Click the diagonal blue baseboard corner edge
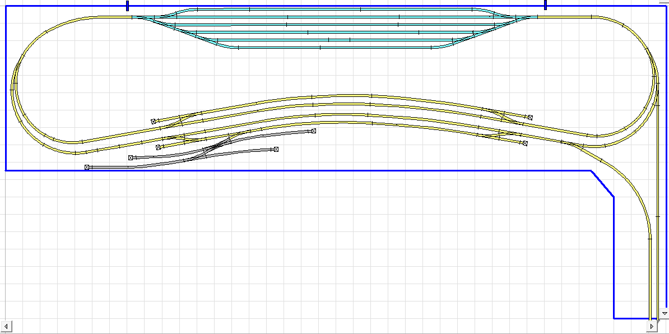 pyautogui.click(x=603, y=183)
